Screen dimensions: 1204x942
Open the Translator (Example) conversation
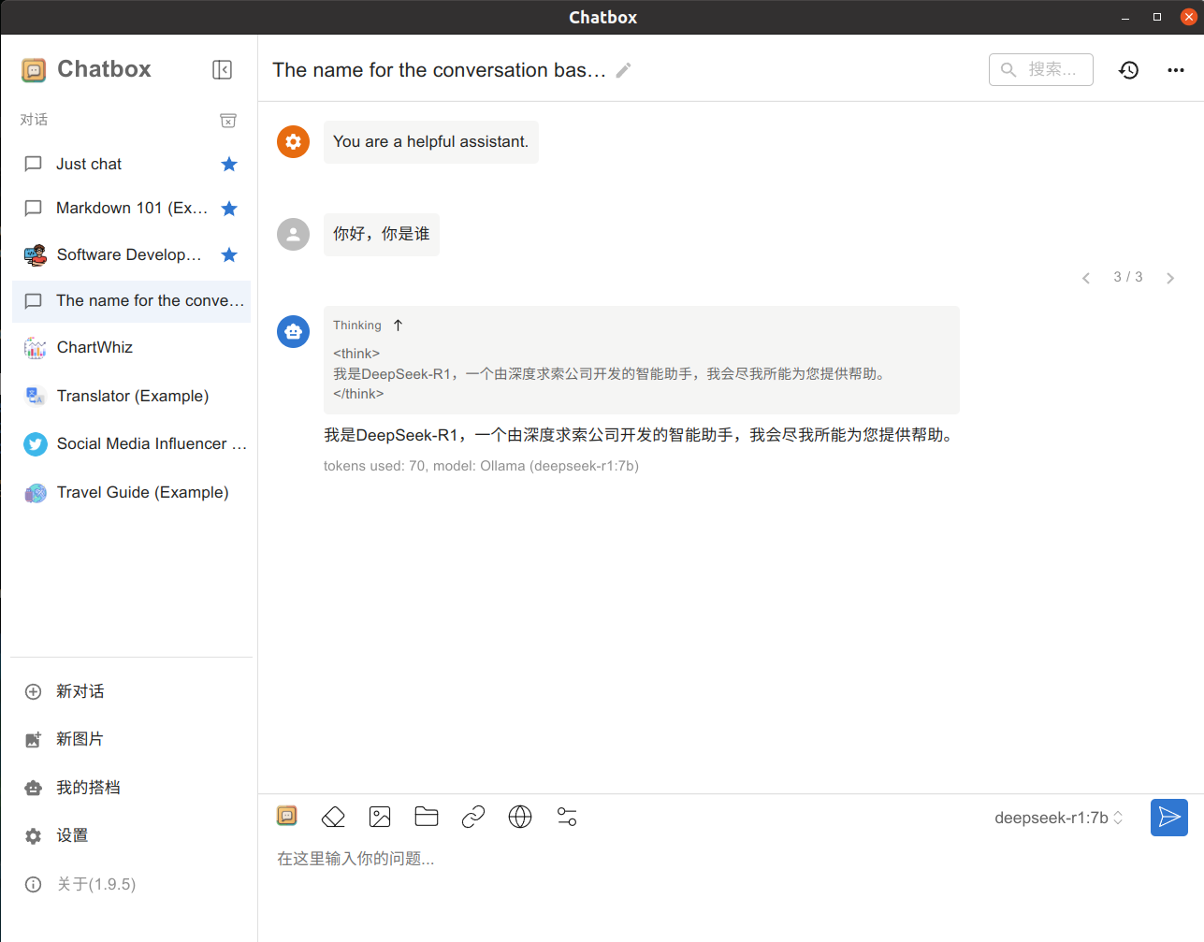pos(131,396)
